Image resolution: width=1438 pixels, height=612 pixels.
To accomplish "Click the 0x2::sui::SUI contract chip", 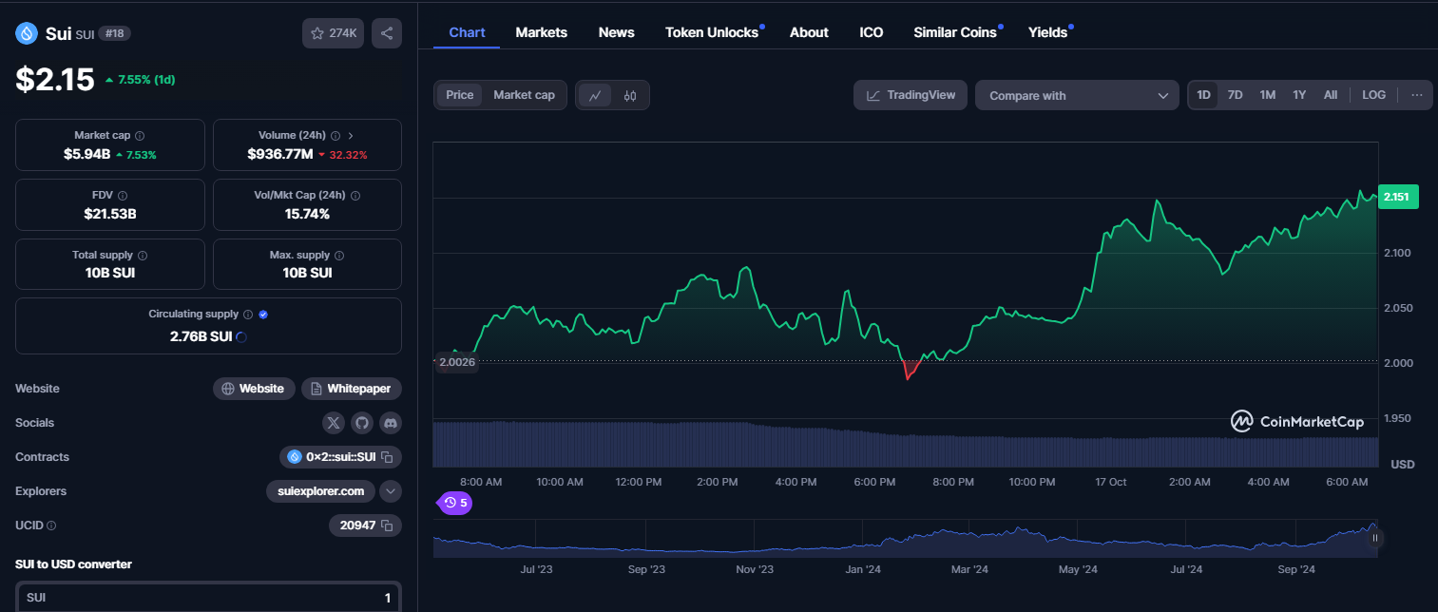I will coord(340,457).
